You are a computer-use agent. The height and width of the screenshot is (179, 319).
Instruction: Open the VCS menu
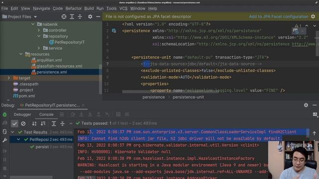123,8
